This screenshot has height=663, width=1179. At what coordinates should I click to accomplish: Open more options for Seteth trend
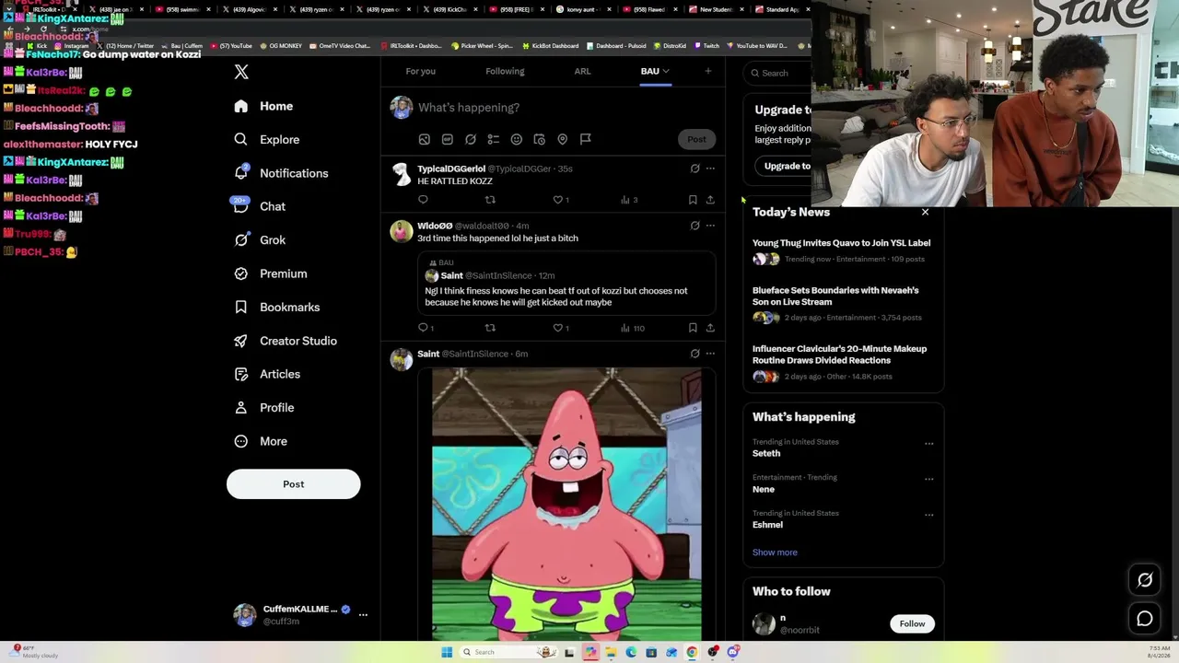tap(928, 444)
